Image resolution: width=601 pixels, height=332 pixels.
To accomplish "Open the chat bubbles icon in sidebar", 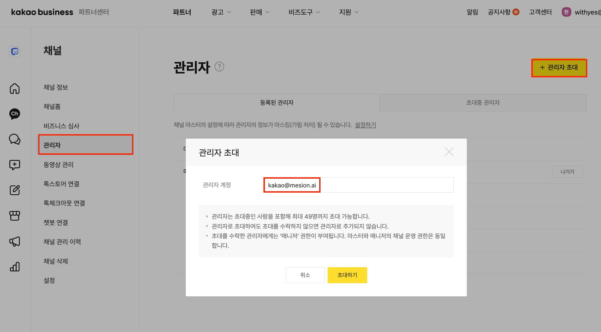I will pos(15,139).
